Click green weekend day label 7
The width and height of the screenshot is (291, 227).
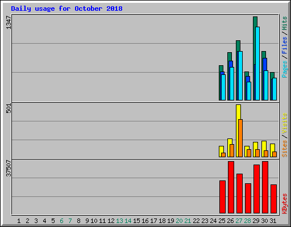click(x=70, y=221)
